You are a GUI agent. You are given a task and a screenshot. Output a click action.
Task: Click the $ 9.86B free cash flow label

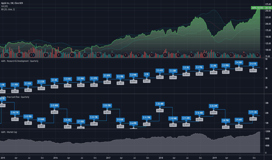coord(41,119)
